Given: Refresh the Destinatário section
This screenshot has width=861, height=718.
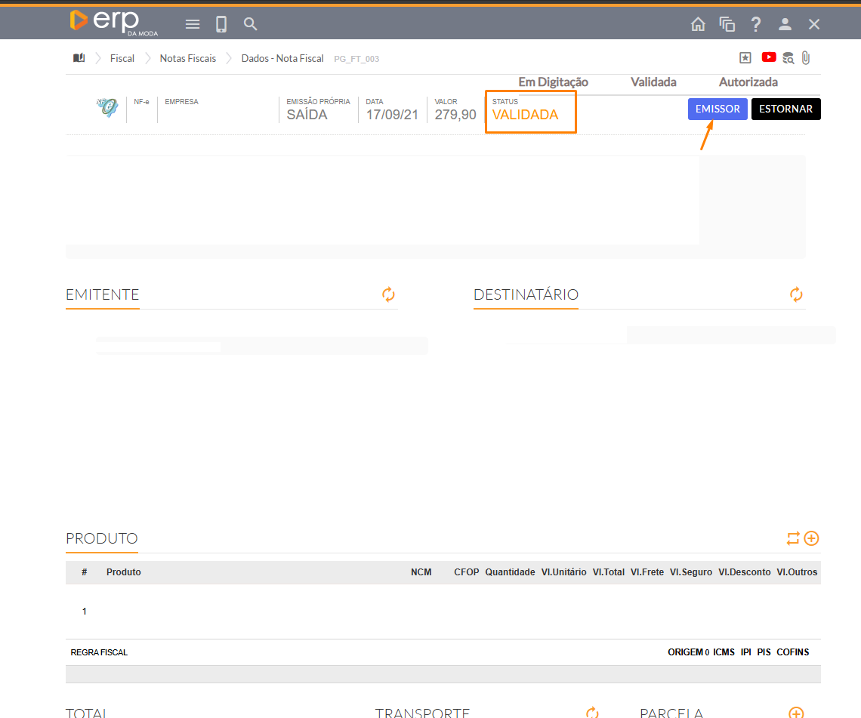Looking at the screenshot, I should pyautogui.click(x=796, y=294).
